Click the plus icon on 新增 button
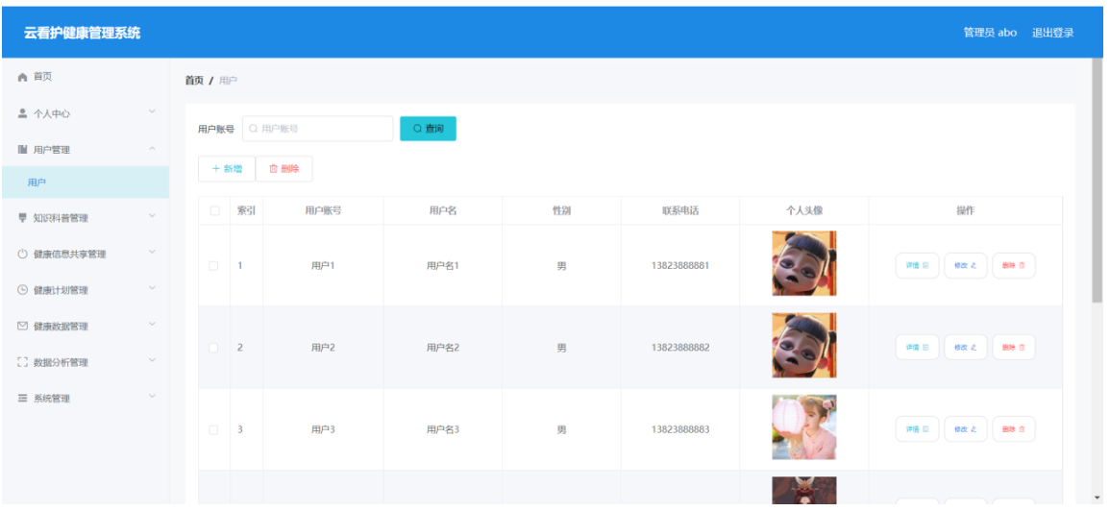Image resolution: width=1110 pixels, height=511 pixels. [216, 168]
